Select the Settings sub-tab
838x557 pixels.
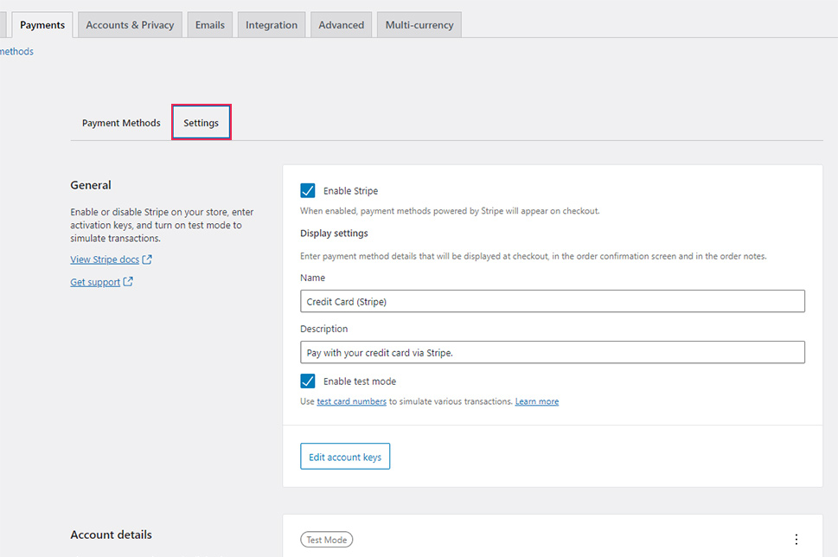(x=202, y=123)
